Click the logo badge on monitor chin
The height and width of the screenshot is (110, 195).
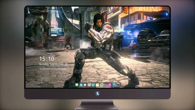[x=97, y=94]
